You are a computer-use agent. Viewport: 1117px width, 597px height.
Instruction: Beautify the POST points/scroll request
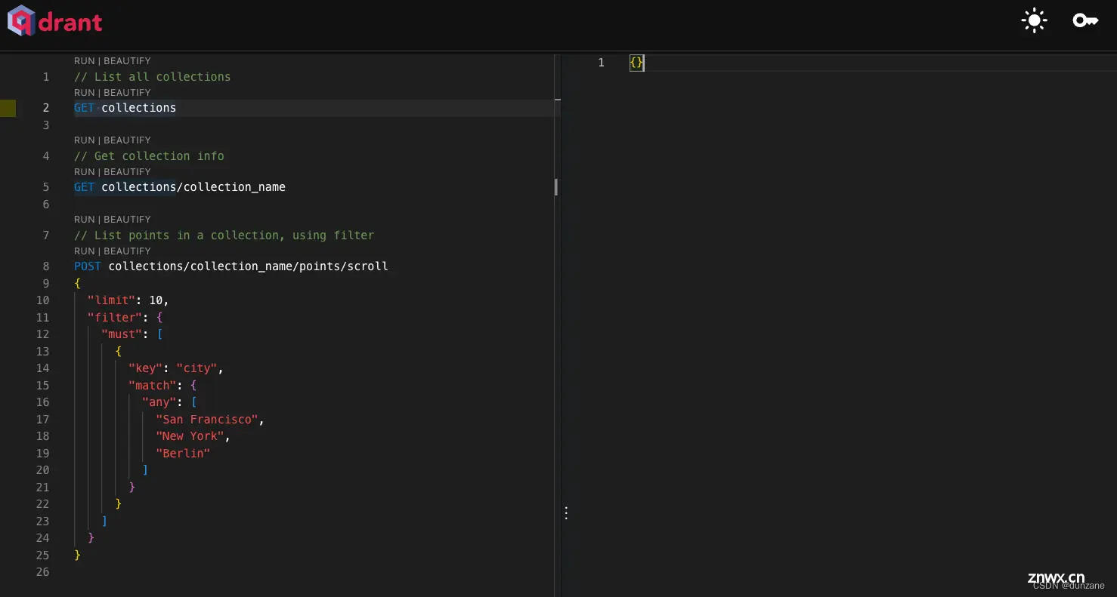point(127,251)
